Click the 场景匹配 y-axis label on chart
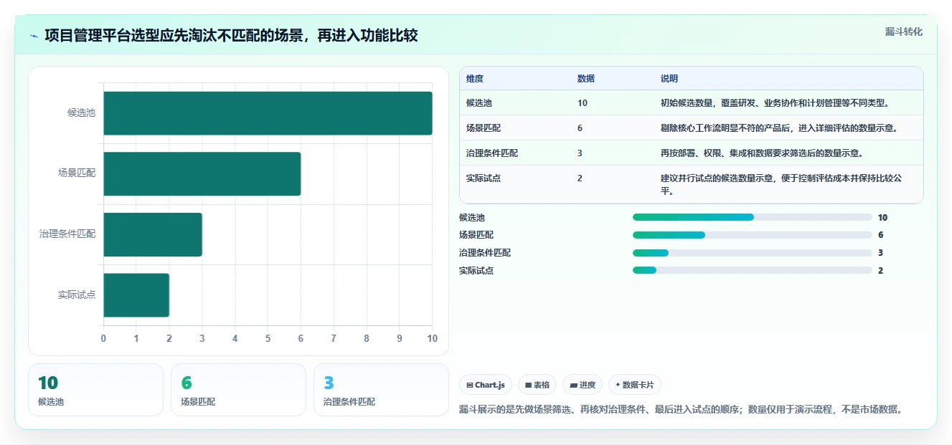Screen dimensions: 952x445 coord(77,173)
